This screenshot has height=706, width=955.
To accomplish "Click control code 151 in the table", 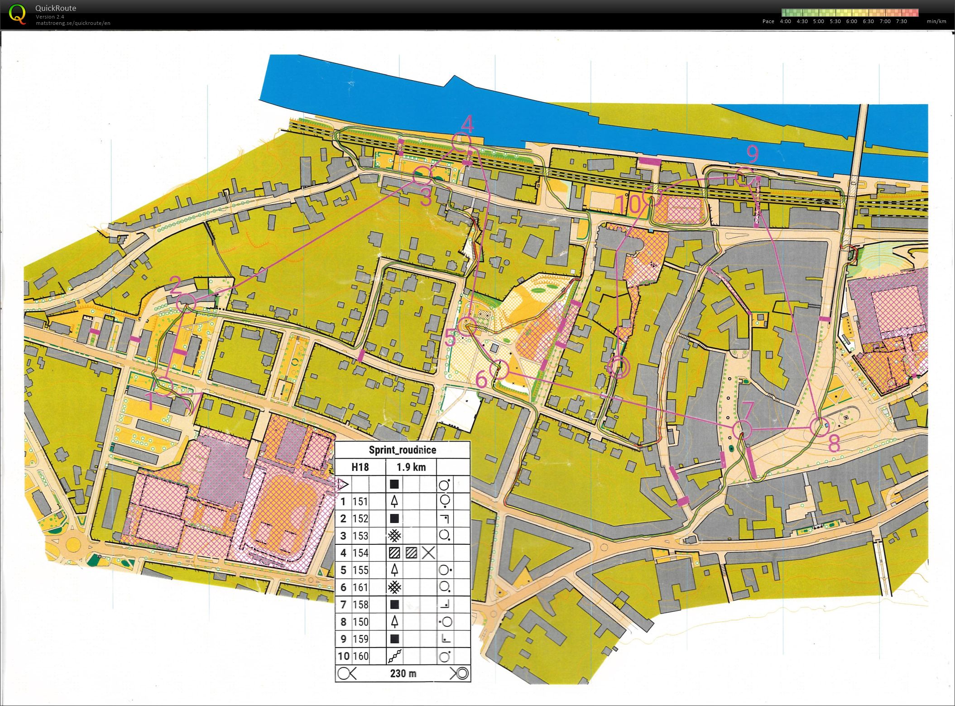I will (360, 501).
